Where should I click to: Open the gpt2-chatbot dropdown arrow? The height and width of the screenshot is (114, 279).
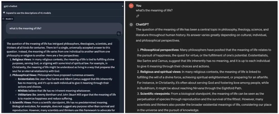tap(122, 6)
